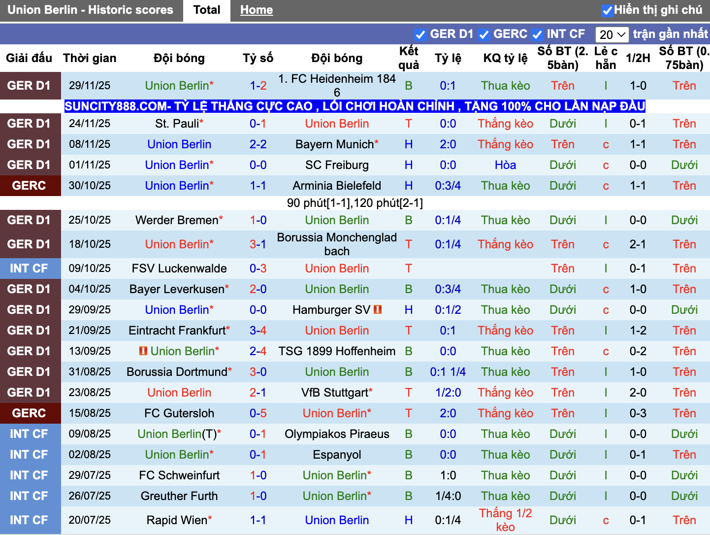Viewport: 710px width, 535px height.
Task: Click the 23/08/25 date cell
Action: 90,393
